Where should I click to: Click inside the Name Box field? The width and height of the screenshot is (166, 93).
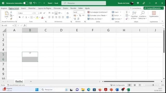pyautogui.click(x=7, y=25)
